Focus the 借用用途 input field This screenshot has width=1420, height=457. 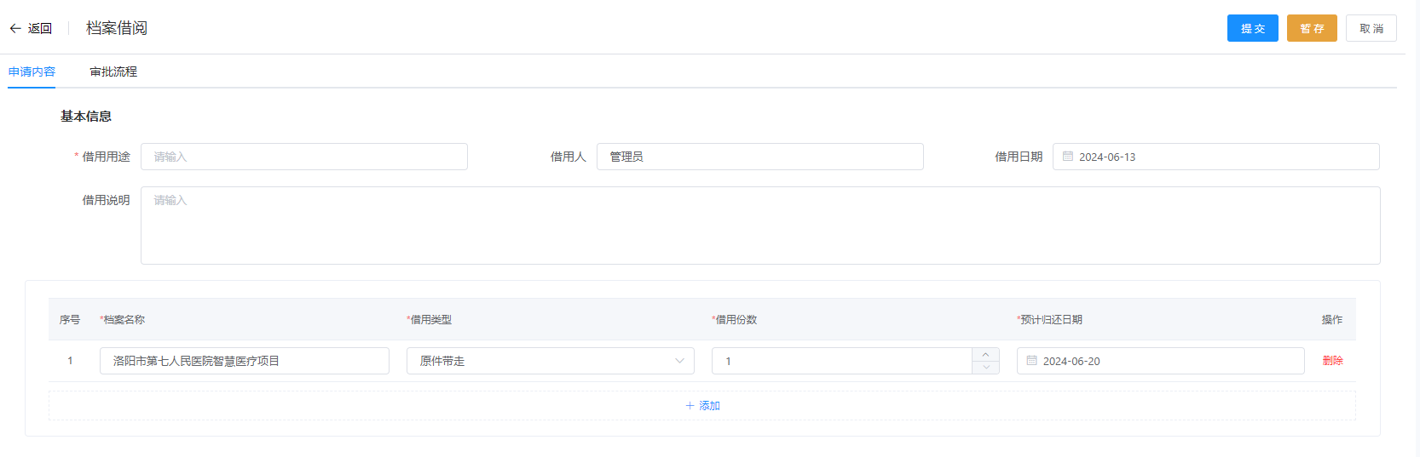tap(303, 157)
